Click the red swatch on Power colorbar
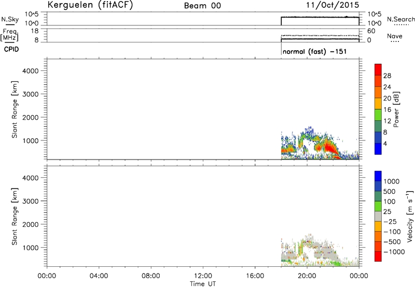415x287 pixels. point(378,70)
